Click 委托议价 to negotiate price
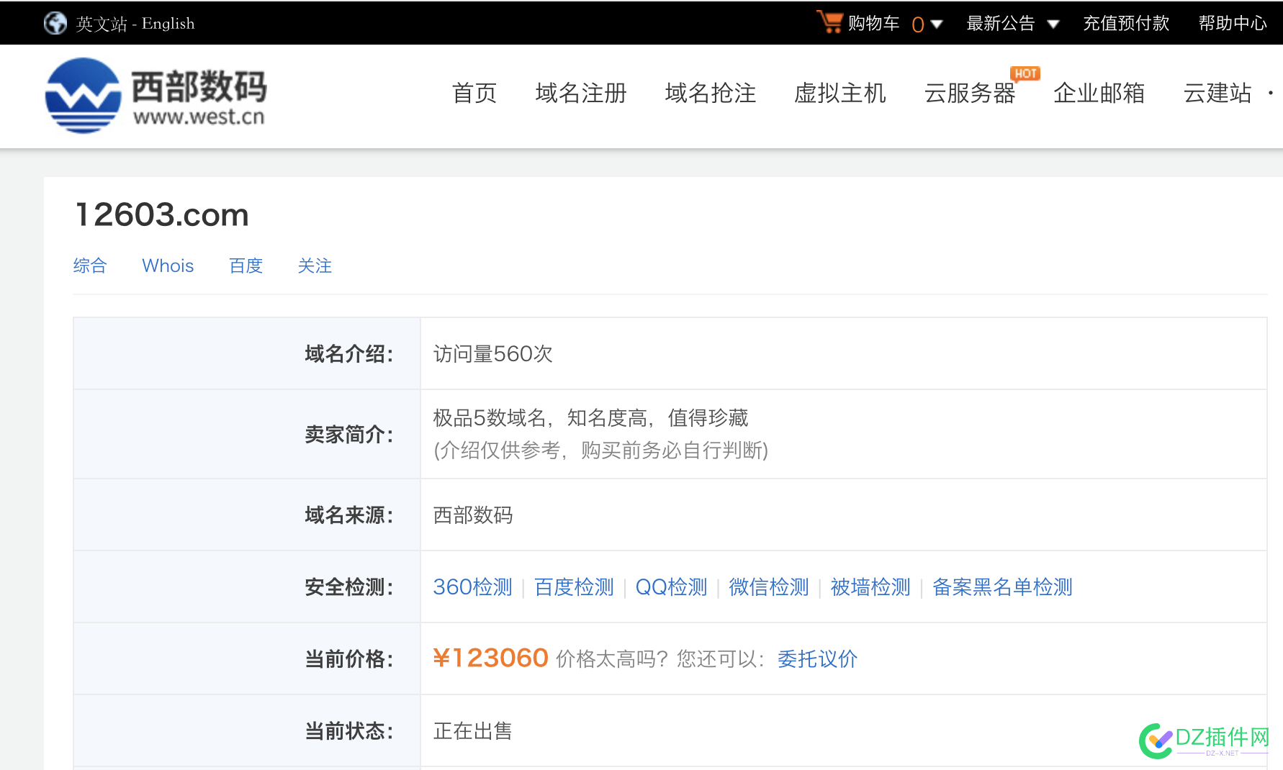 817,659
